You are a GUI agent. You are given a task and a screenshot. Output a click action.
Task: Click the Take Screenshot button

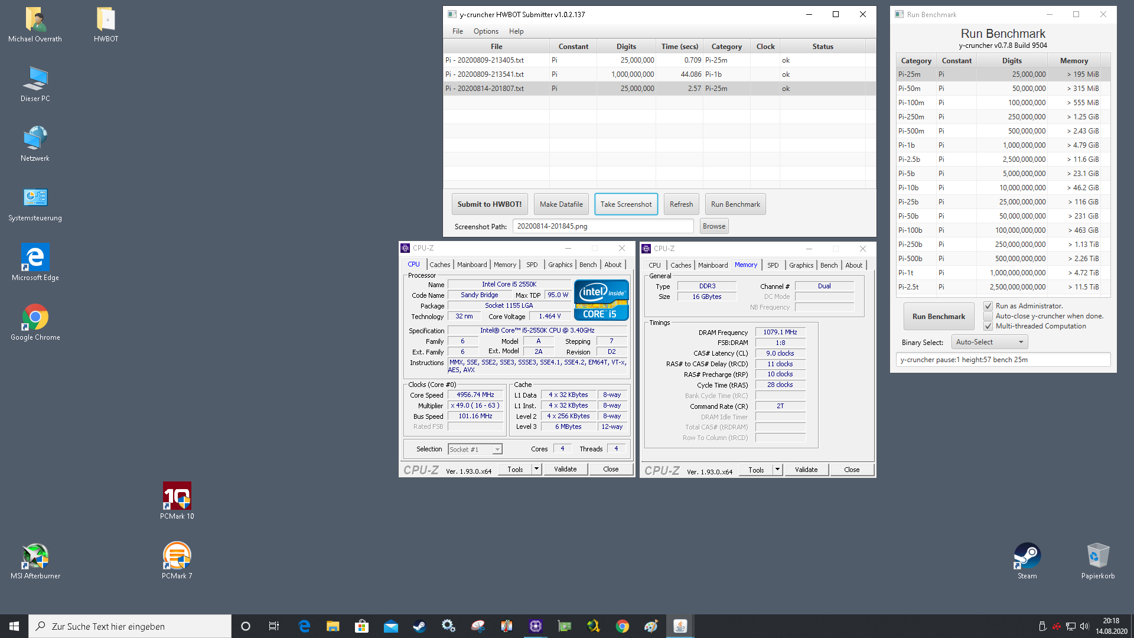(626, 204)
